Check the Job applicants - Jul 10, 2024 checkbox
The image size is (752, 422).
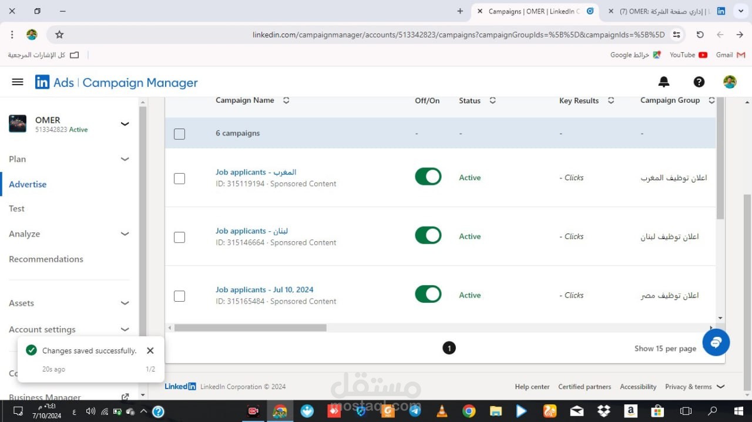pos(180,296)
